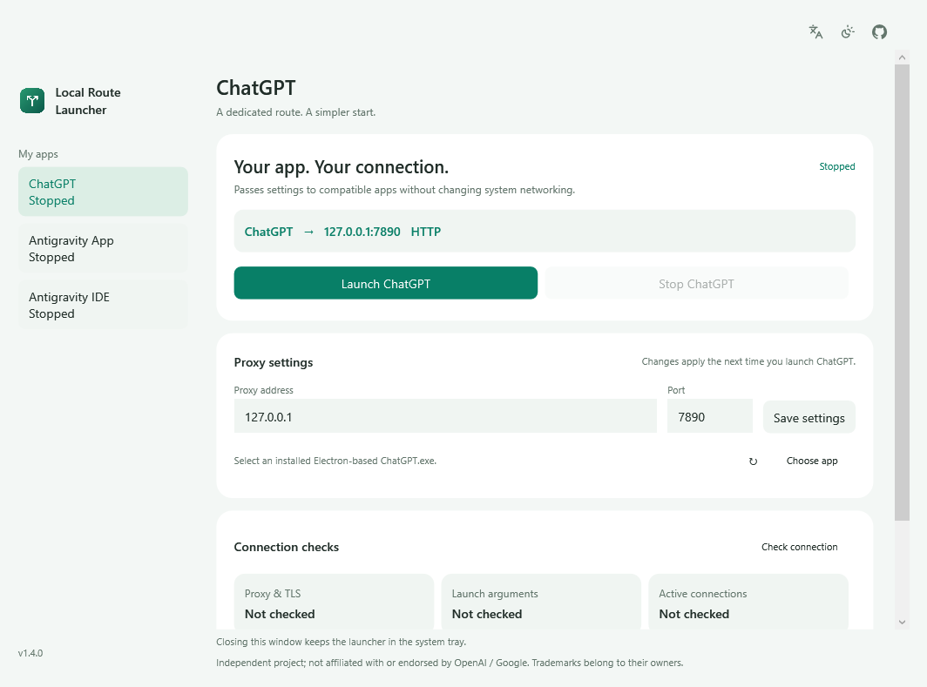Click 'Changes apply the next time' notice

[x=748, y=361]
